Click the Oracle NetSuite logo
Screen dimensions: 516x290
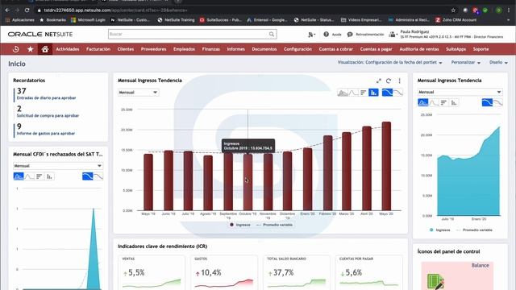[x=40, y=34]
